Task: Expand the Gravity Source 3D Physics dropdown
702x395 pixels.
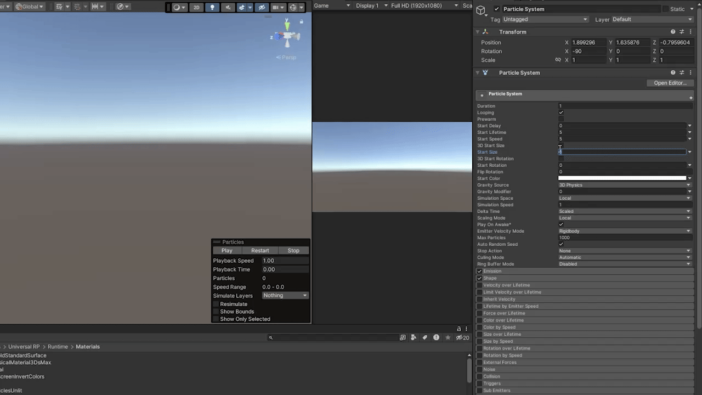Action: [624, 185]
